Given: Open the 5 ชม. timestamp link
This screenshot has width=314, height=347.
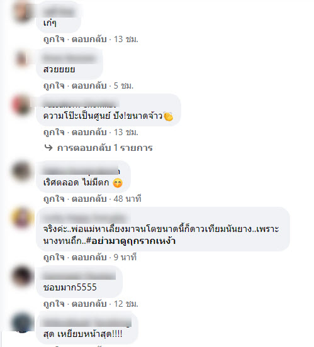Looking at the screenshot, I should click(x=124, y=85).
